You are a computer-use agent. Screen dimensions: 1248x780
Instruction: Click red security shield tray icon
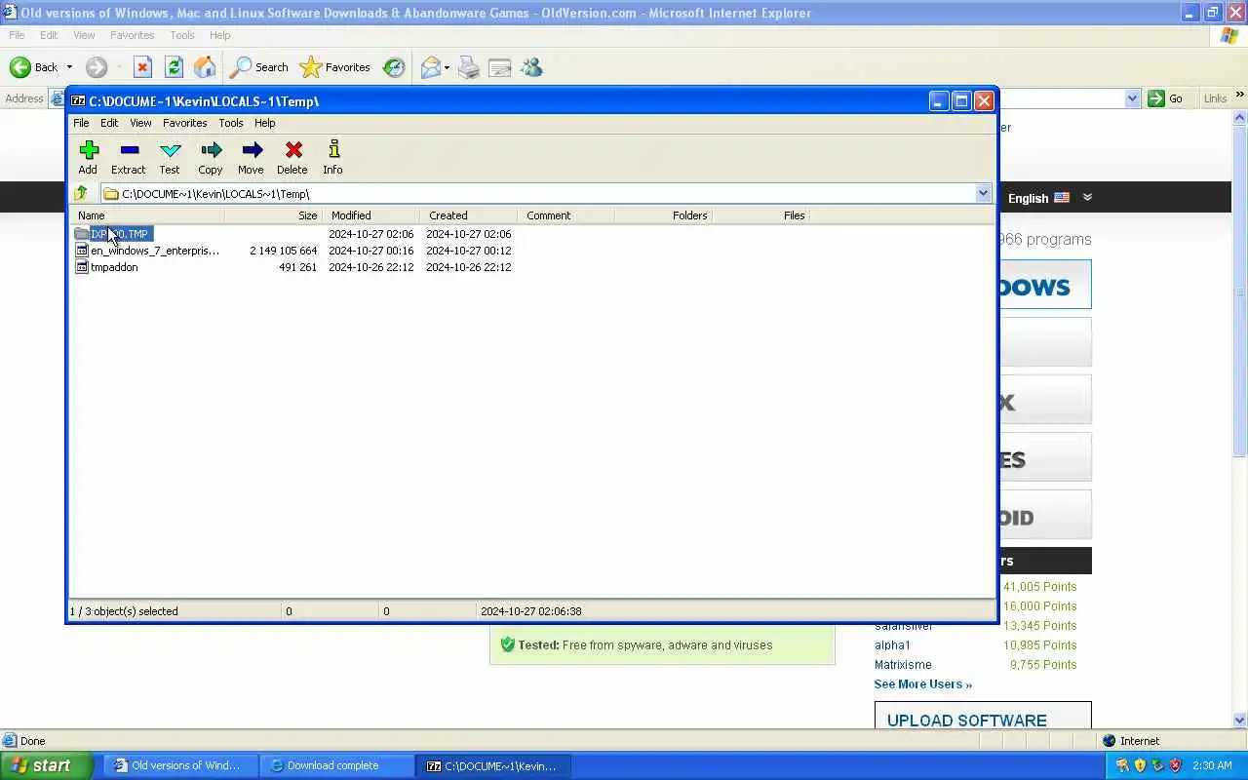click(1176, 765)
